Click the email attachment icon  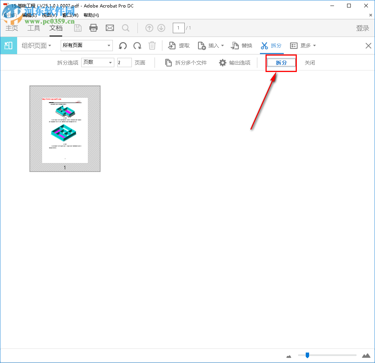point(109,28)
